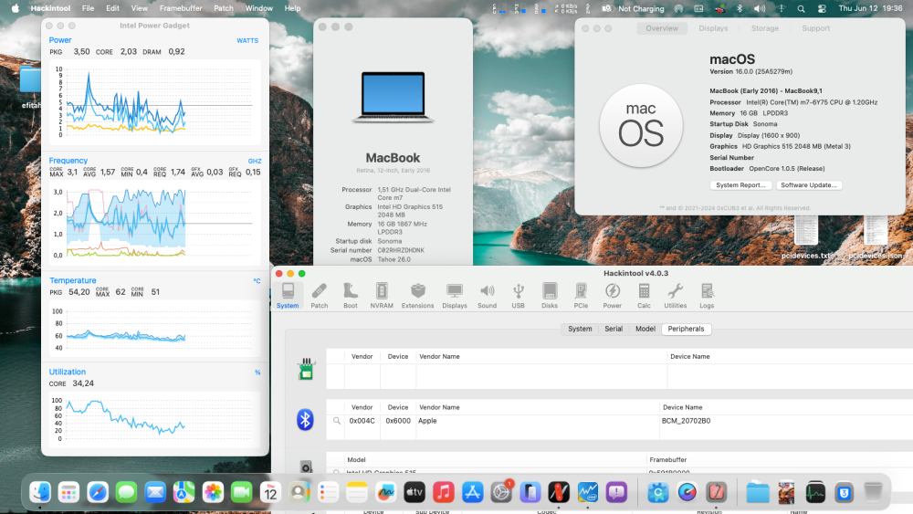Open Launchpad from the Dock

point(68,492)
